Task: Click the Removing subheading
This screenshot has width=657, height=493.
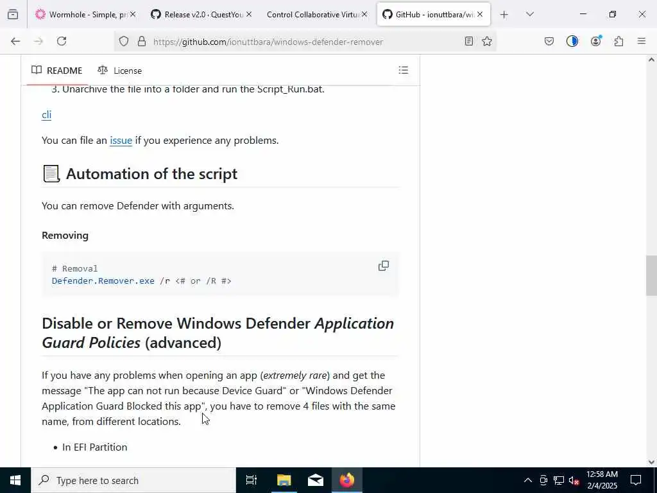Action: [65, 235]
